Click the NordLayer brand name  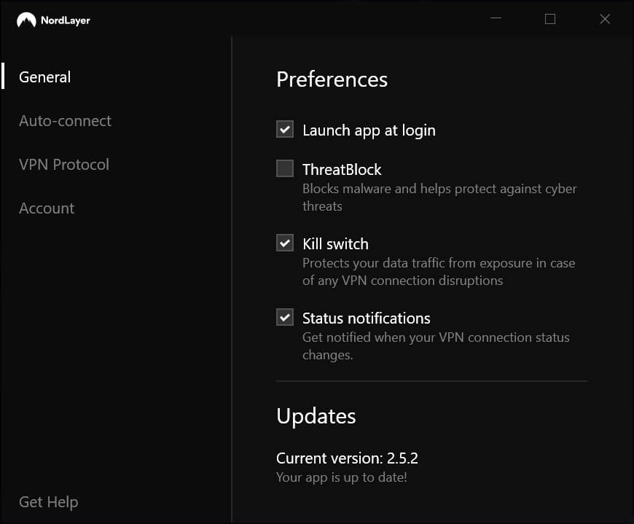pos(66,20)
